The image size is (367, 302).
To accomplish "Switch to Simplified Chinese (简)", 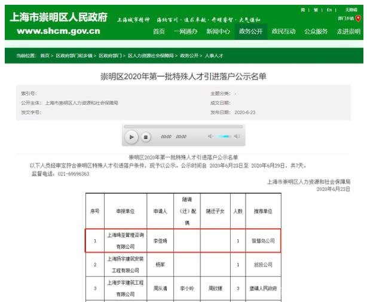I will tap(303, 10).
